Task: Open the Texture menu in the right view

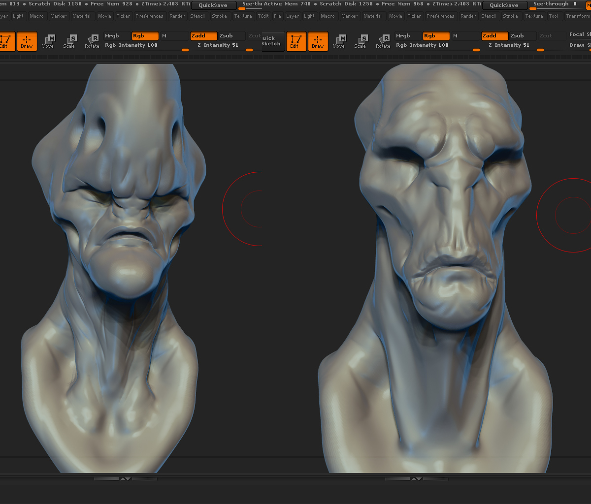Action: (x=534, y=16)
